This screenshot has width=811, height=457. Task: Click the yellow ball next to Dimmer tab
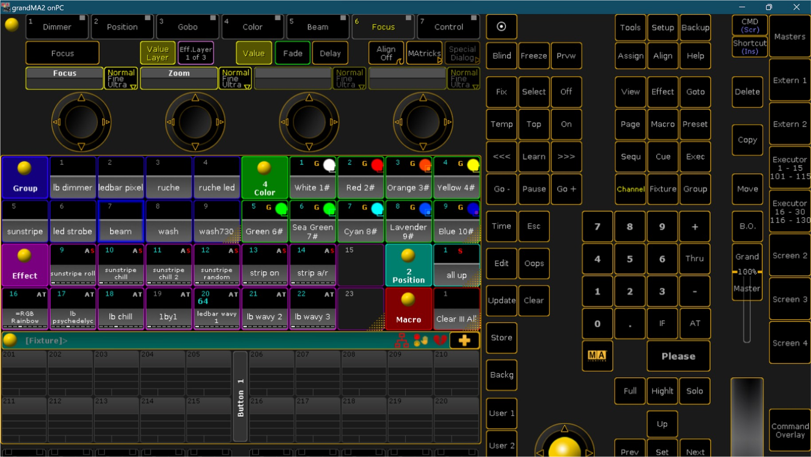[x=12, y=25]
